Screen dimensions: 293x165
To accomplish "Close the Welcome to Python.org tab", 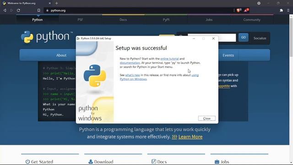I will [49, 3].
